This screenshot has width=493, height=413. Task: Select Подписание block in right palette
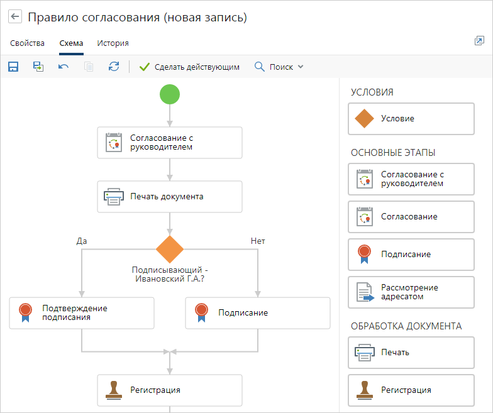point(411,255)
